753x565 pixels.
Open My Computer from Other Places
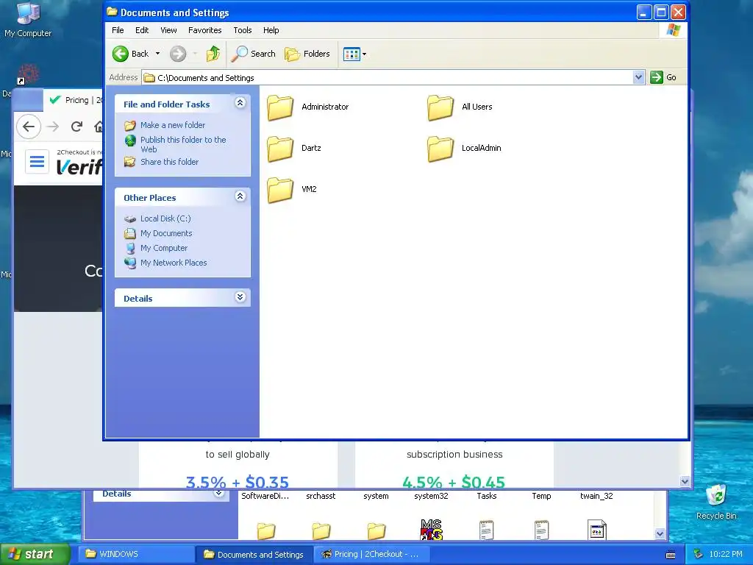coord(164,249)
